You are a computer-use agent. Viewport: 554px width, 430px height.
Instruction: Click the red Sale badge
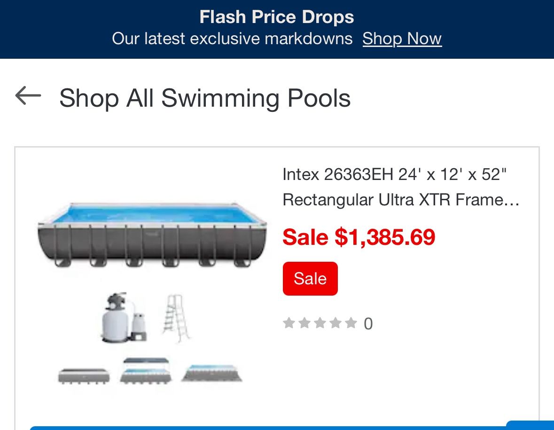click(x=310, y=279)
